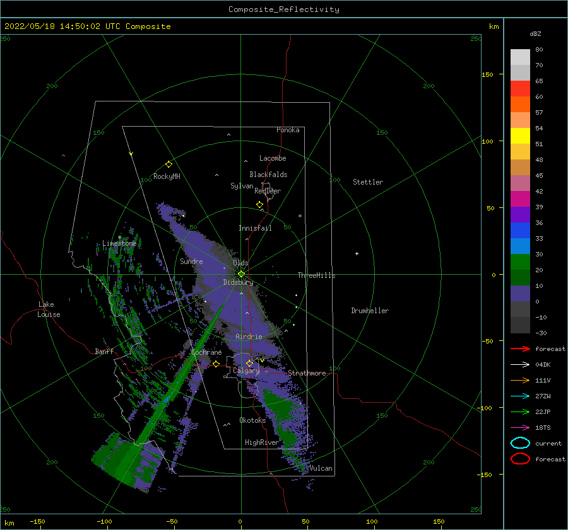This screenshot has height=530, width=568.
Task: Click the Olds town label
Action: pos(240,263)
